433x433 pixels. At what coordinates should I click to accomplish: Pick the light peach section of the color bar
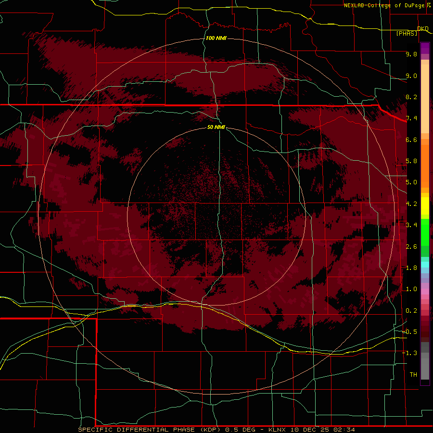425,100
